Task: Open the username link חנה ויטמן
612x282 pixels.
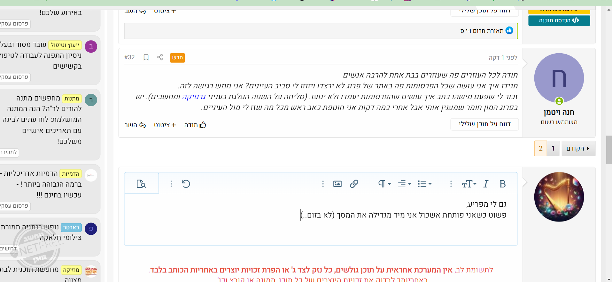Action: (x=559, y=112)
